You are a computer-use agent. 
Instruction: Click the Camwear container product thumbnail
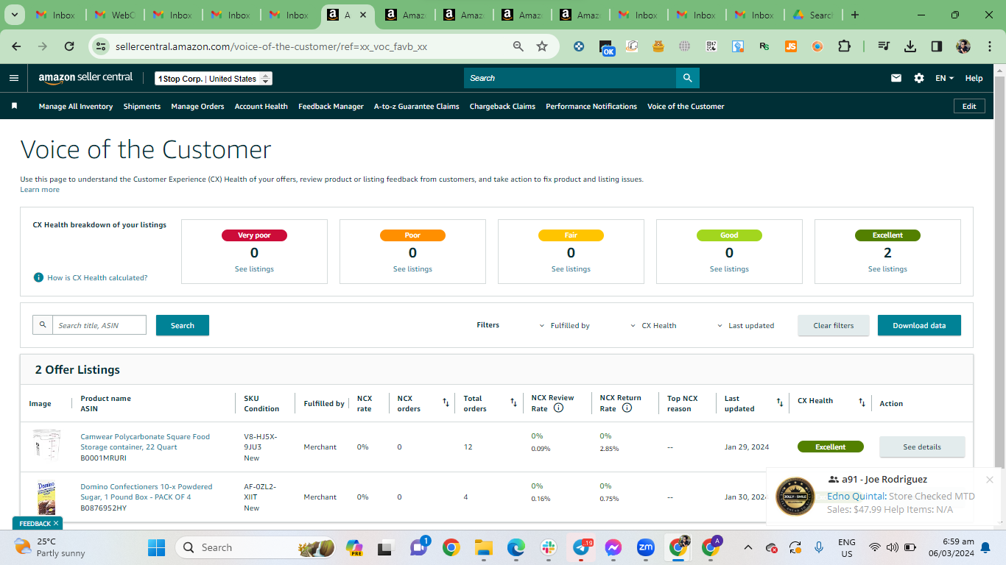(x=46, y=447)
